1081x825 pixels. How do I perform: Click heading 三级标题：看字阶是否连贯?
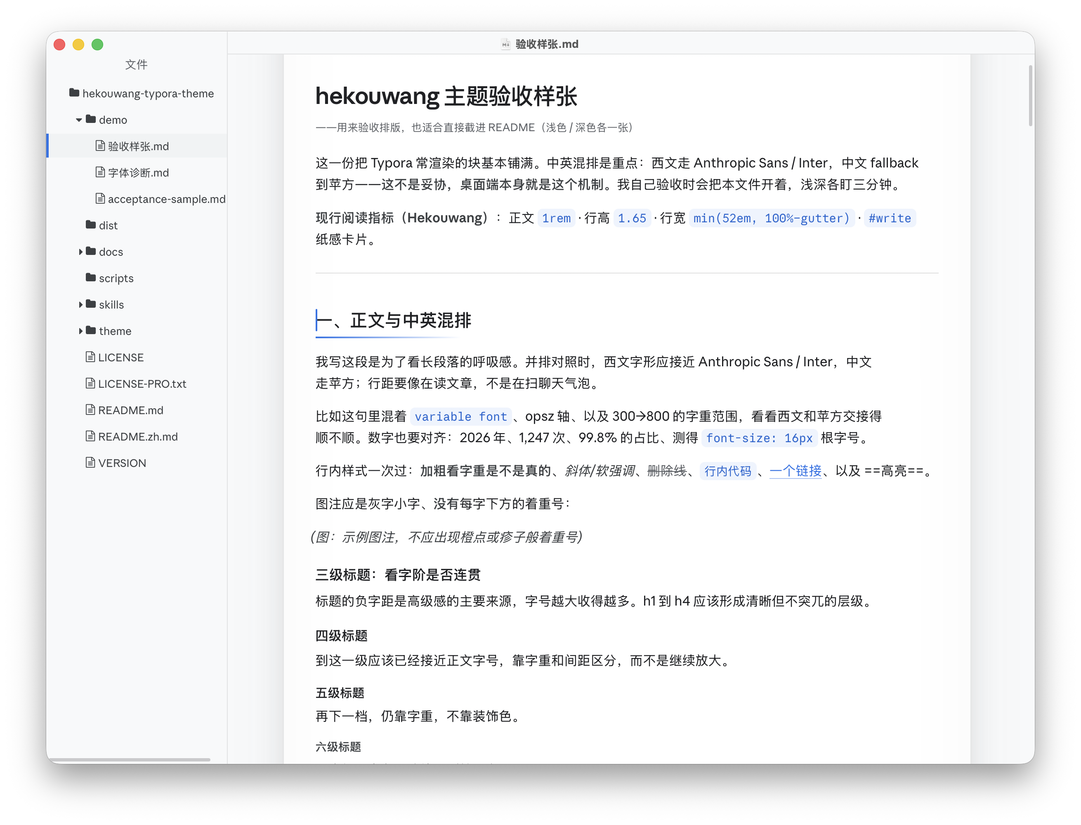398,575
